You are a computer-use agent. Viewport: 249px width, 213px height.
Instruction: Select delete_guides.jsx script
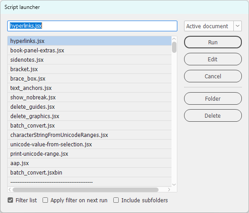click(90, 106)
